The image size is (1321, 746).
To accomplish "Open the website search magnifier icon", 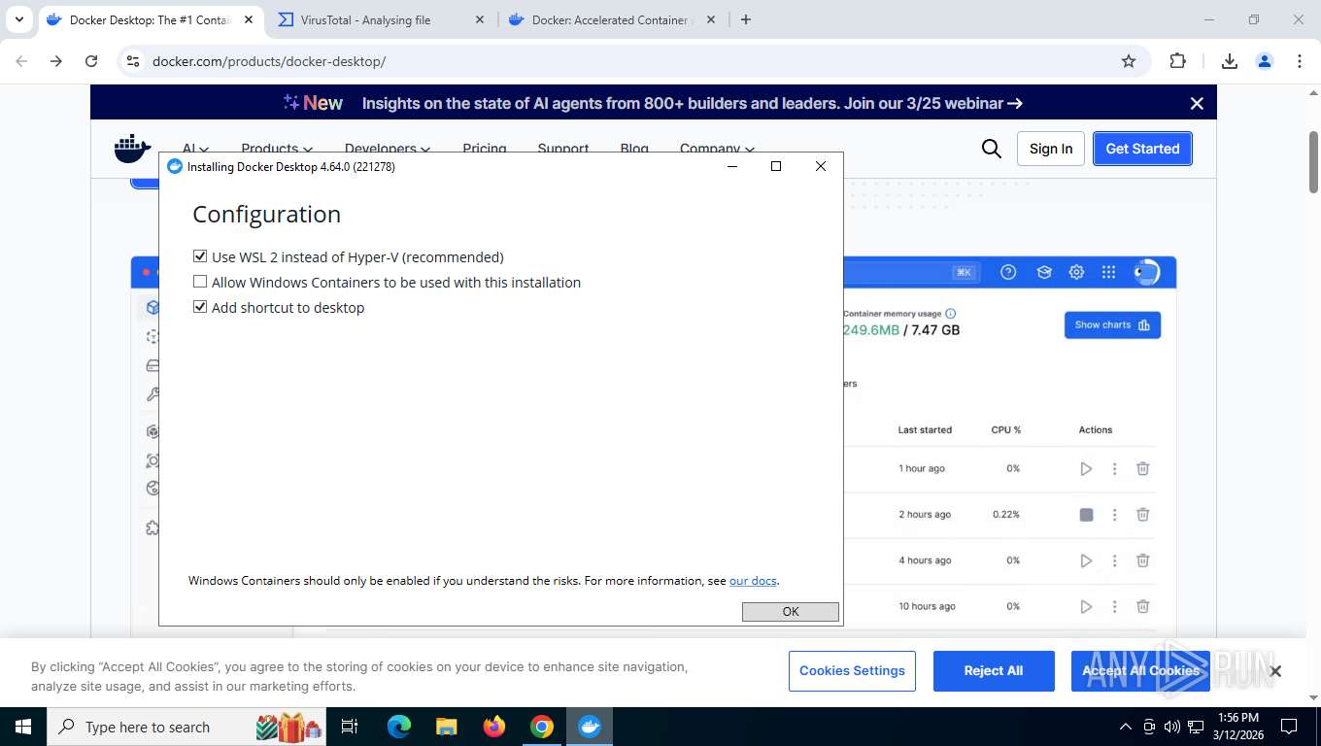I will pos(991,149).
